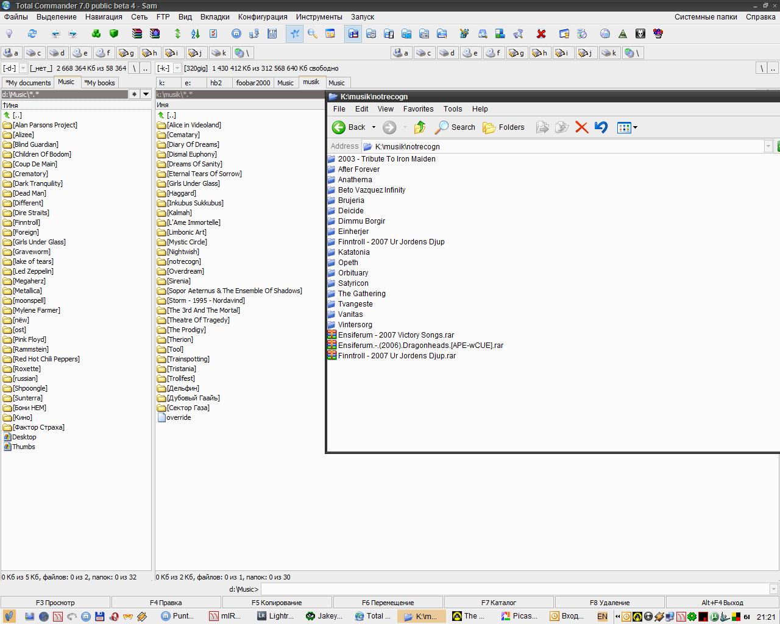
Task: Open the left panel path history dropdown arrow
Action: point(146,94)
